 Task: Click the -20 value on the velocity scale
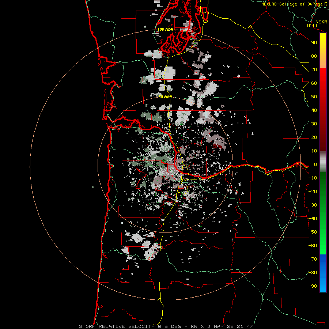(313, 191)
